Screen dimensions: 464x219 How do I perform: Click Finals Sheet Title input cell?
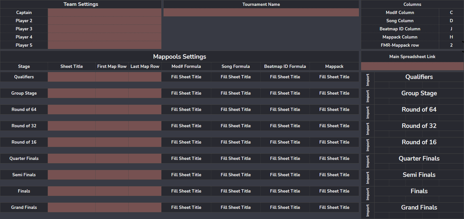tap(72, 191)
